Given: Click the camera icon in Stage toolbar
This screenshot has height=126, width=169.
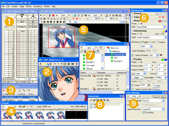Looking at the screenshot, I should click(x=86, y=15).
